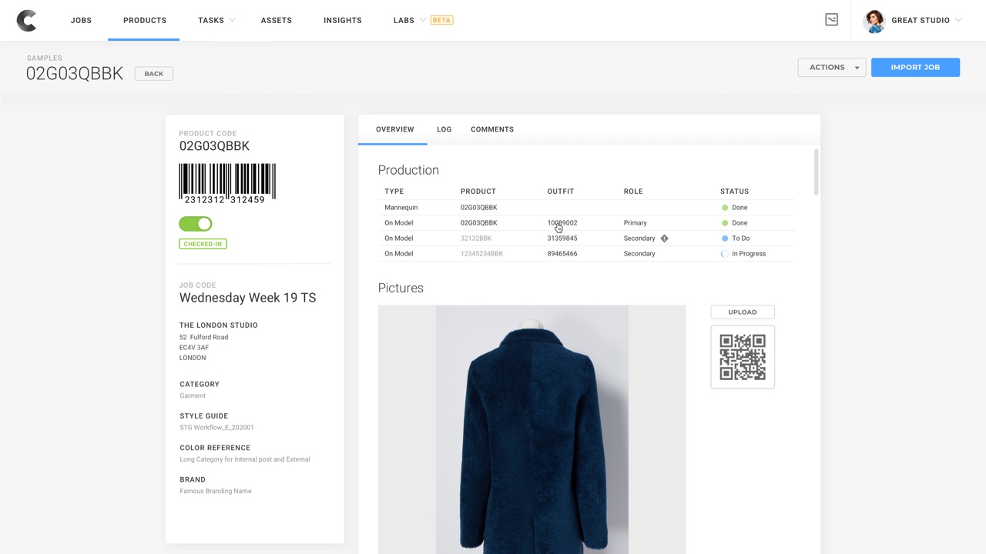Image resolution: width=986 pixels, height=554 pixels.
Task: Open the Labs beta dropdown
Action: click(x=422, y=20)
